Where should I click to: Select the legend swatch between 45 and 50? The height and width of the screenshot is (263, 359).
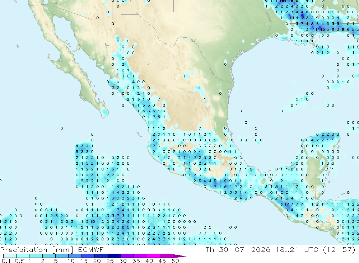[167, 256]
